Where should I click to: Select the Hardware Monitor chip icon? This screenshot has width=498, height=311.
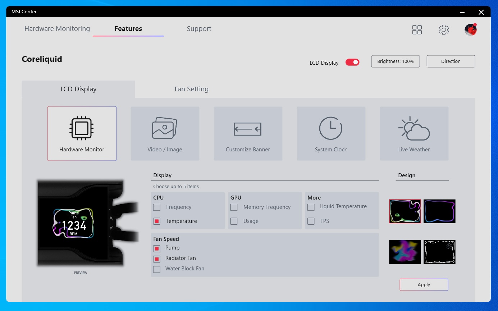coord(82,128)
